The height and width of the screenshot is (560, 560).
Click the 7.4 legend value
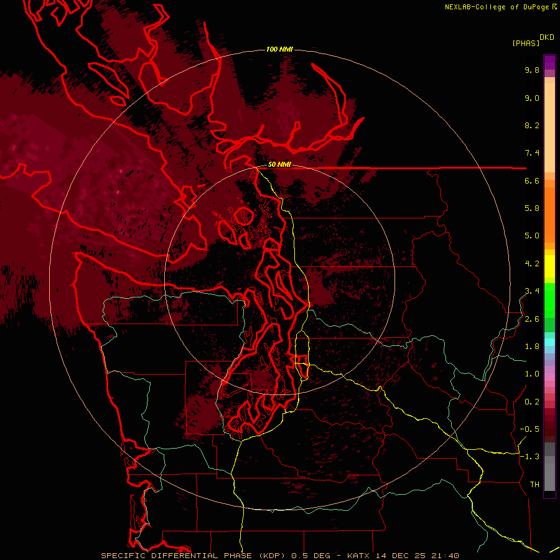[532, 153]
